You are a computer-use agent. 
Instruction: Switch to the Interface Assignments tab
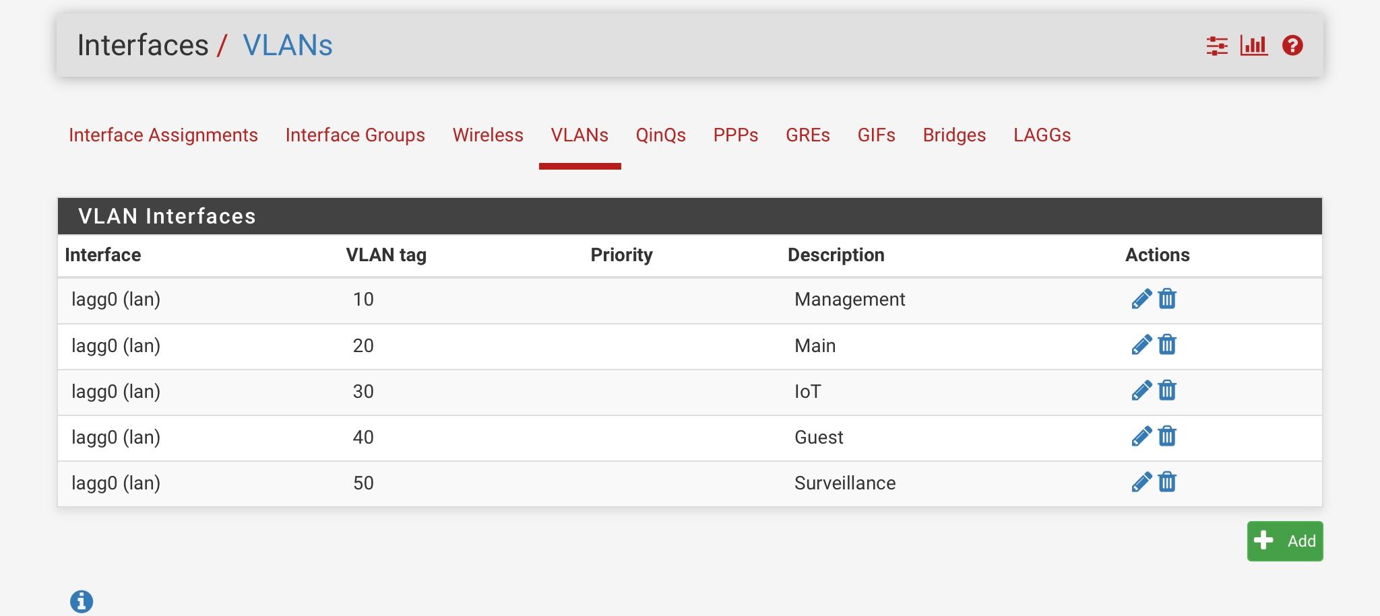click(164, 135)
